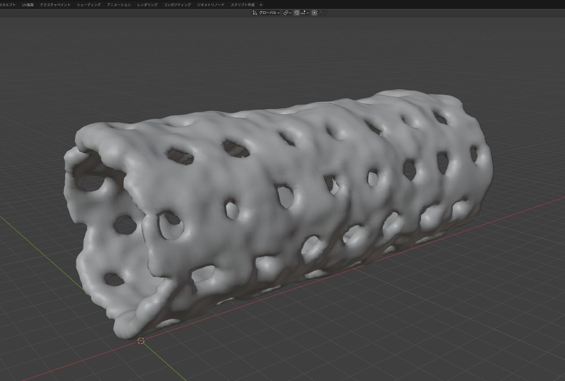Switch to コンポジティング workspace tab
Screen dimensions: 565x381
coord(178,4)
